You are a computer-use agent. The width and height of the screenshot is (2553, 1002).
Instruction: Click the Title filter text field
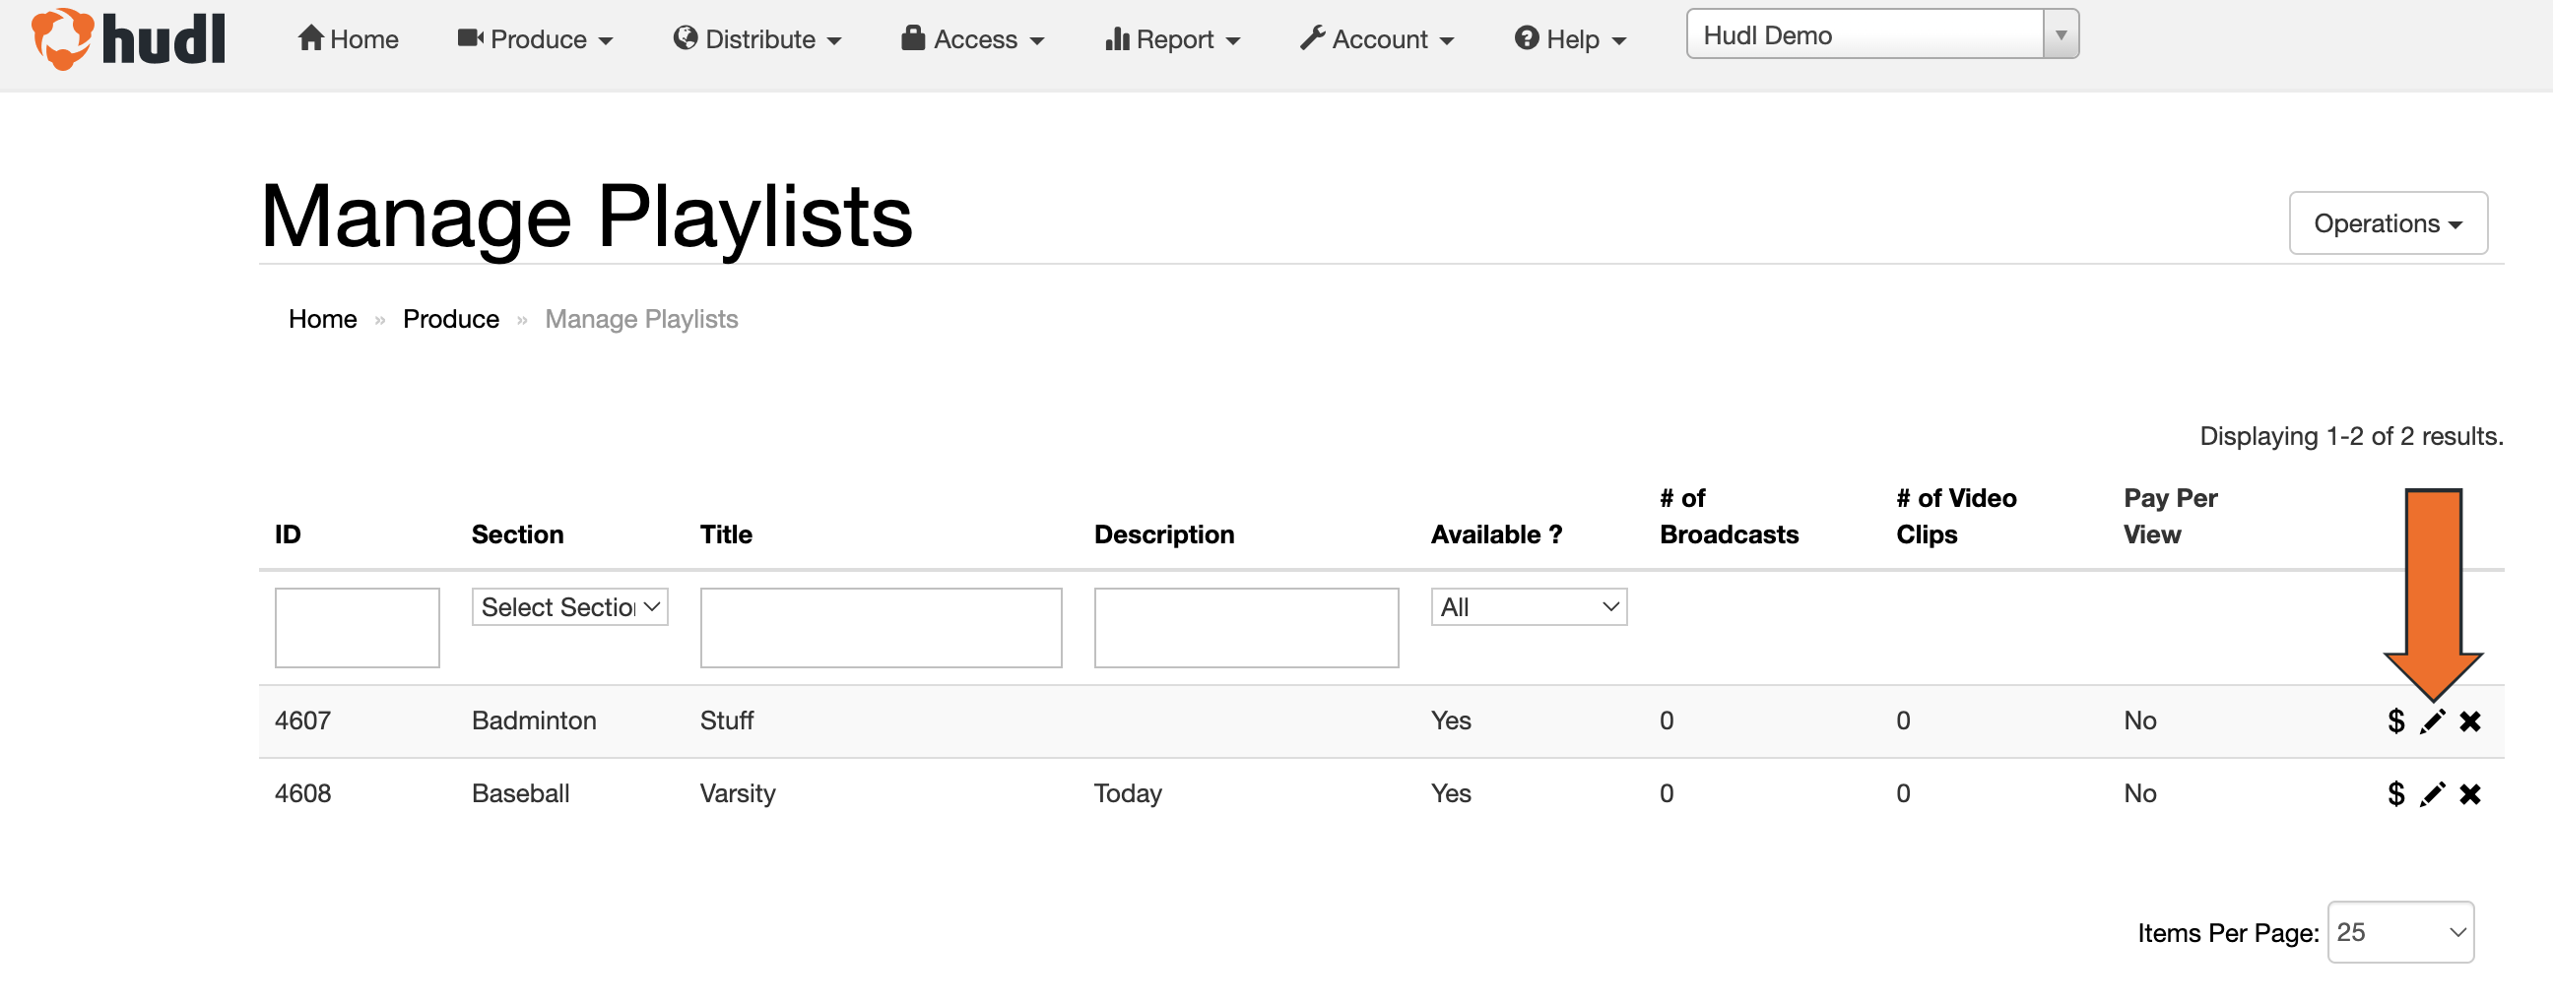click(x=881, y=628)
